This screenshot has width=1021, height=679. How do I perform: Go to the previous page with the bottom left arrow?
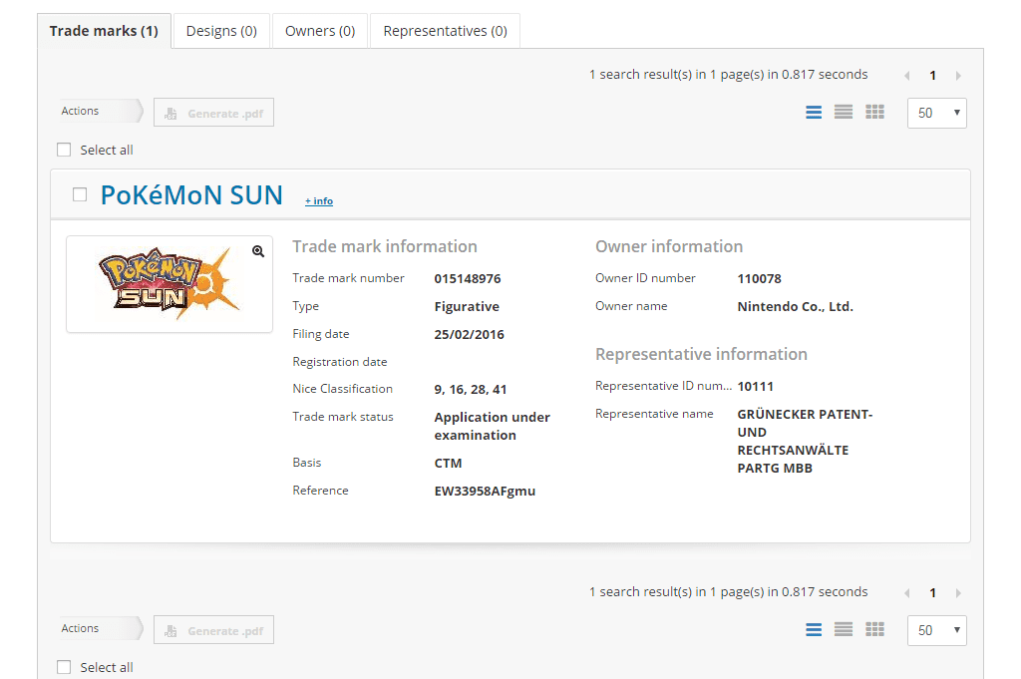[x=907, y=593]
